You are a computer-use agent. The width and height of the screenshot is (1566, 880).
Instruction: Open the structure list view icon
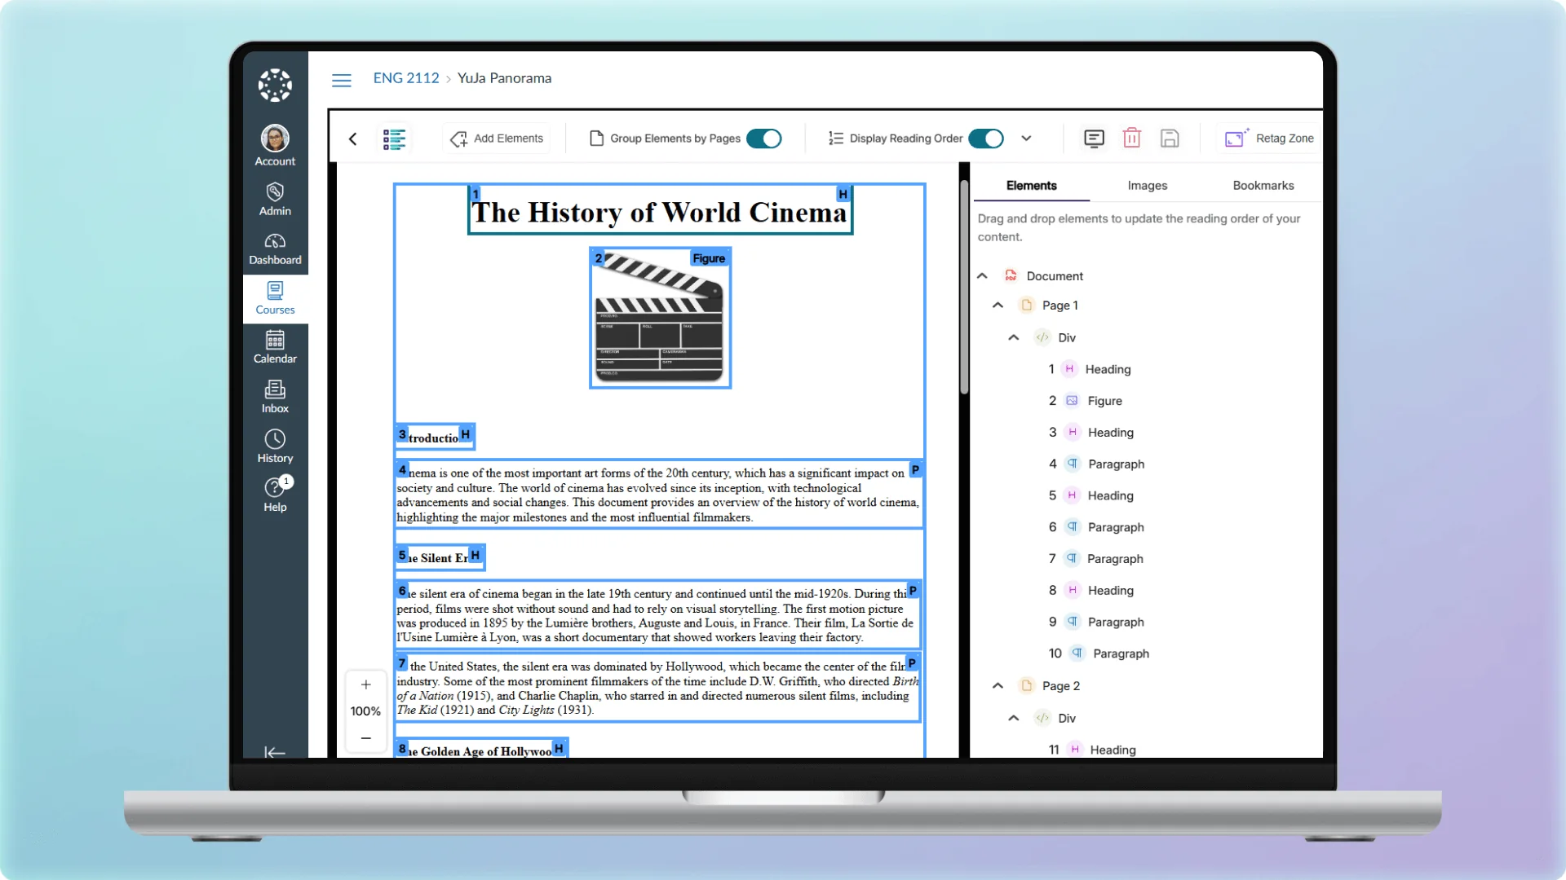coord(394,139)
